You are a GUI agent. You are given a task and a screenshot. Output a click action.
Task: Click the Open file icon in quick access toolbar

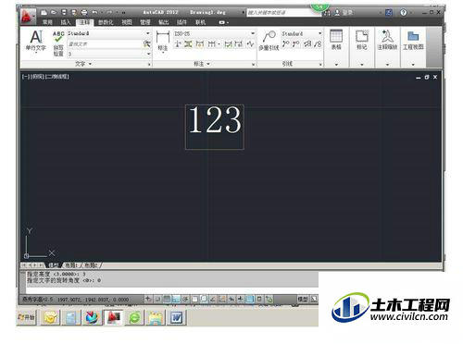pyautogui.click(x=54, y=12)
